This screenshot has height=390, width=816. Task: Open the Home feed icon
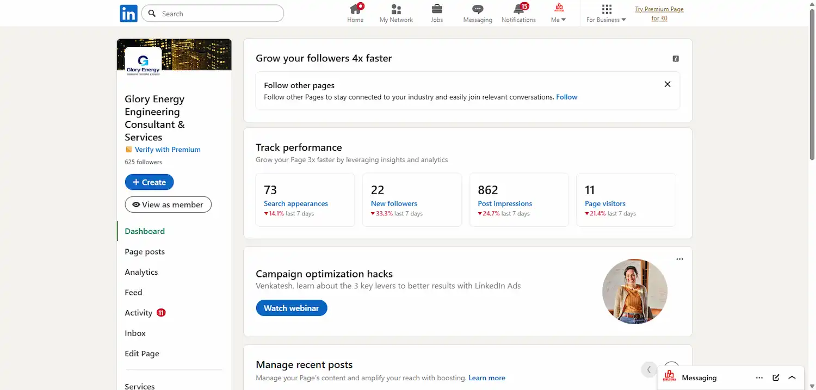point(355,13)
